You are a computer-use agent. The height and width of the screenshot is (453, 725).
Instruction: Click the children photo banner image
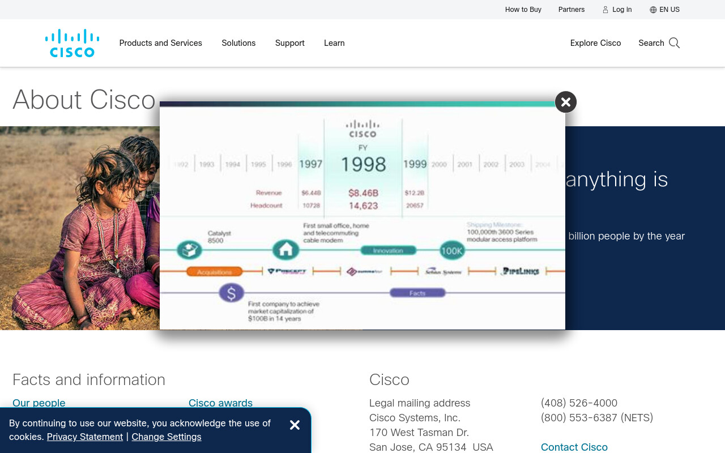80,228
